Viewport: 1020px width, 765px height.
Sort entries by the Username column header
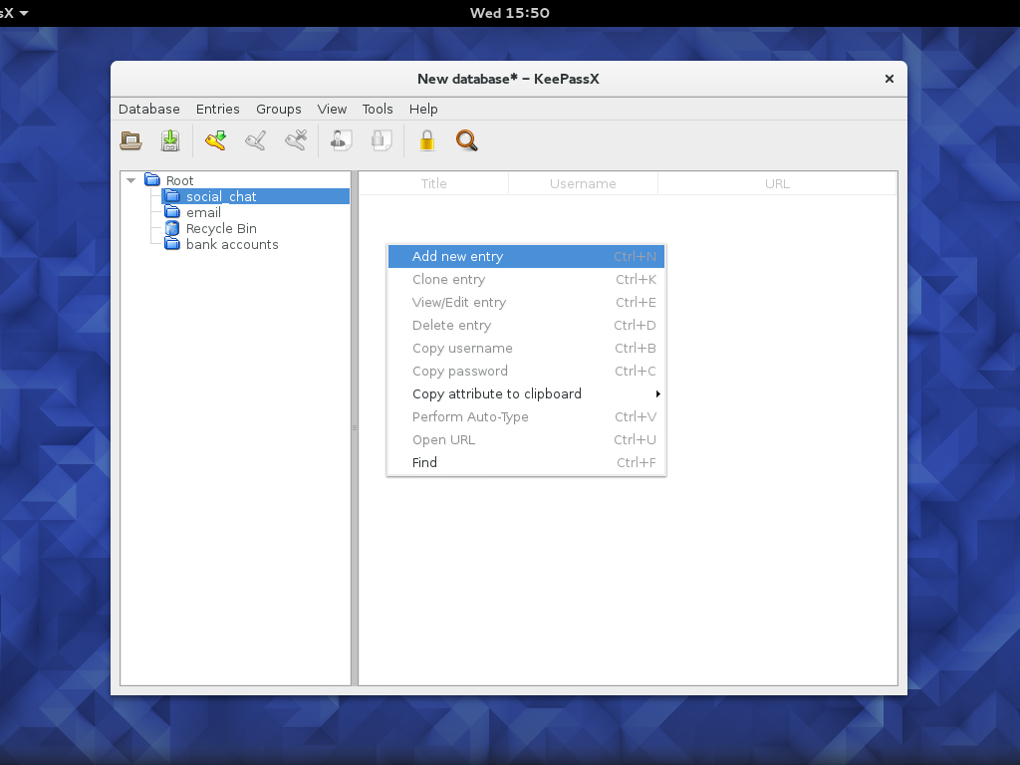click(x=583, y=183)
